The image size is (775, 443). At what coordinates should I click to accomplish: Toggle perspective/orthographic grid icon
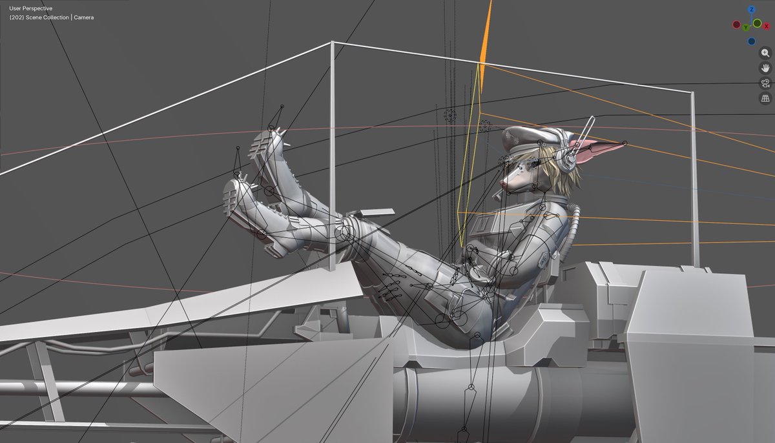tap(765, 98)
